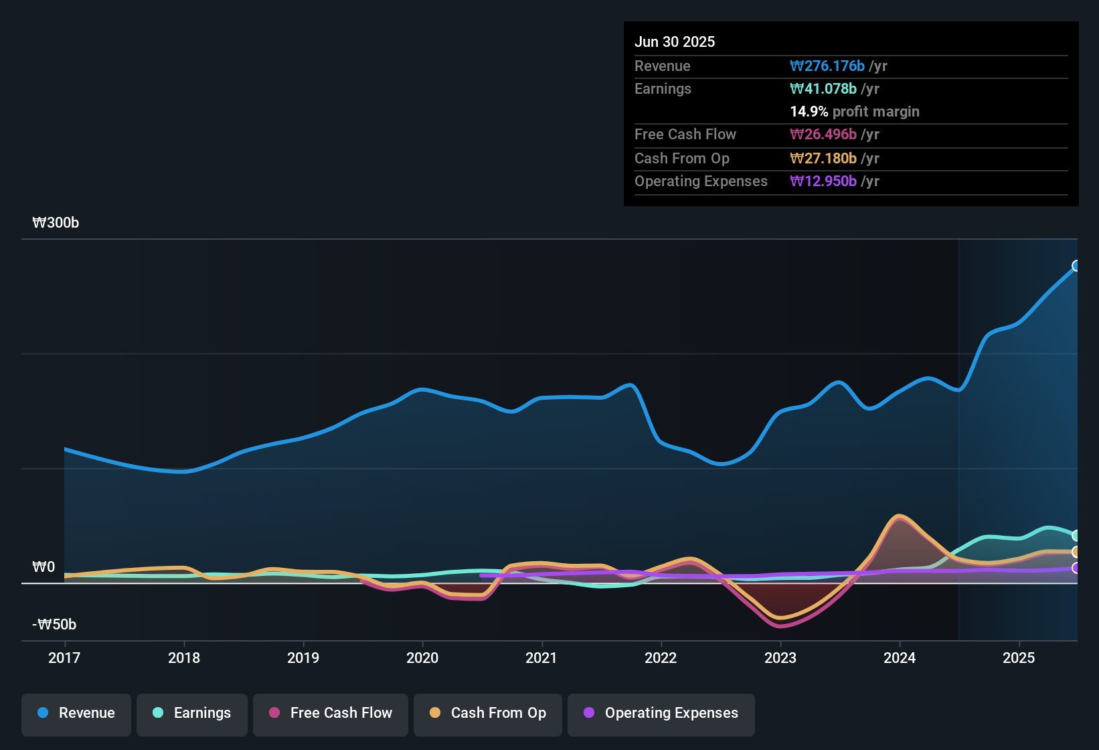This screenshot has width=1099, height=750.
Task: Toggle the Revenue legend series
Action: [x=76, y=713]
